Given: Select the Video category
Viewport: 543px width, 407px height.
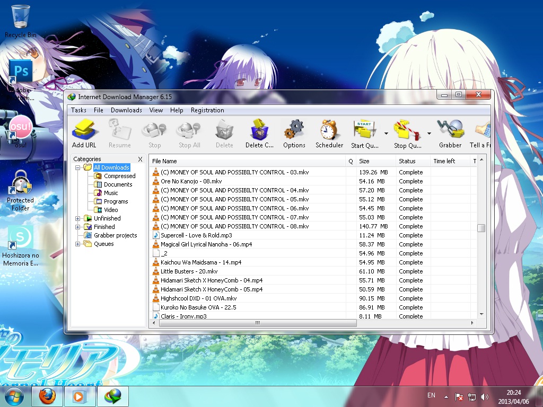Looking at the screenshot, I should tap(111, 210).
